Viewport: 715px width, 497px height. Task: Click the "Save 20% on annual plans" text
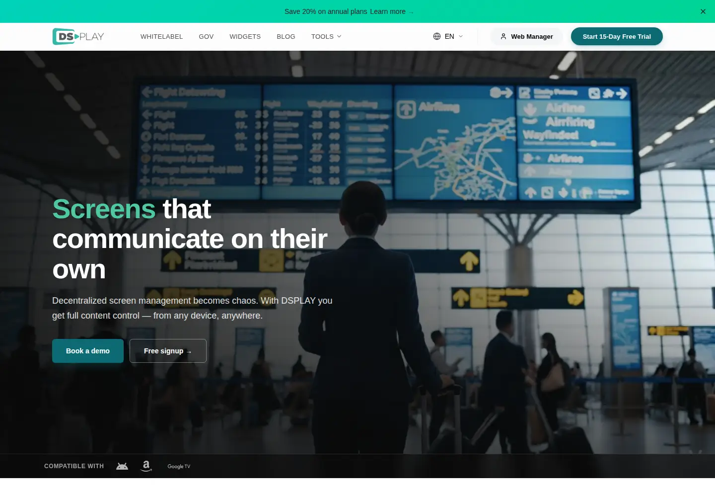point(326,11)
